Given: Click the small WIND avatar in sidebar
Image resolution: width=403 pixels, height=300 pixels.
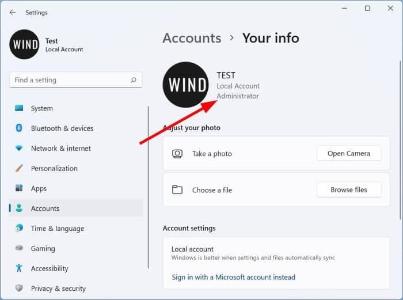Looking at the screenshot, I should pos(24,44).
